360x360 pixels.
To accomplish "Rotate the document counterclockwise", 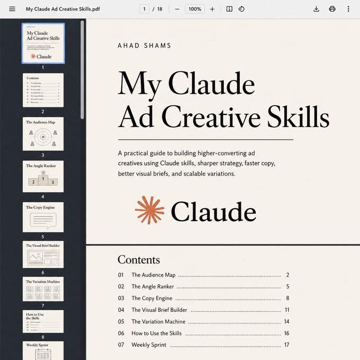I will pyautogui.click(x=241, y=9).
